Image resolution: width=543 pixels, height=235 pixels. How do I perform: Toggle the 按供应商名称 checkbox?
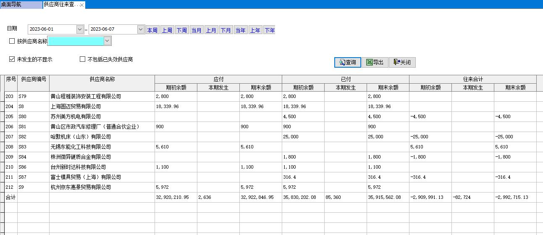(x=12, y=41)
